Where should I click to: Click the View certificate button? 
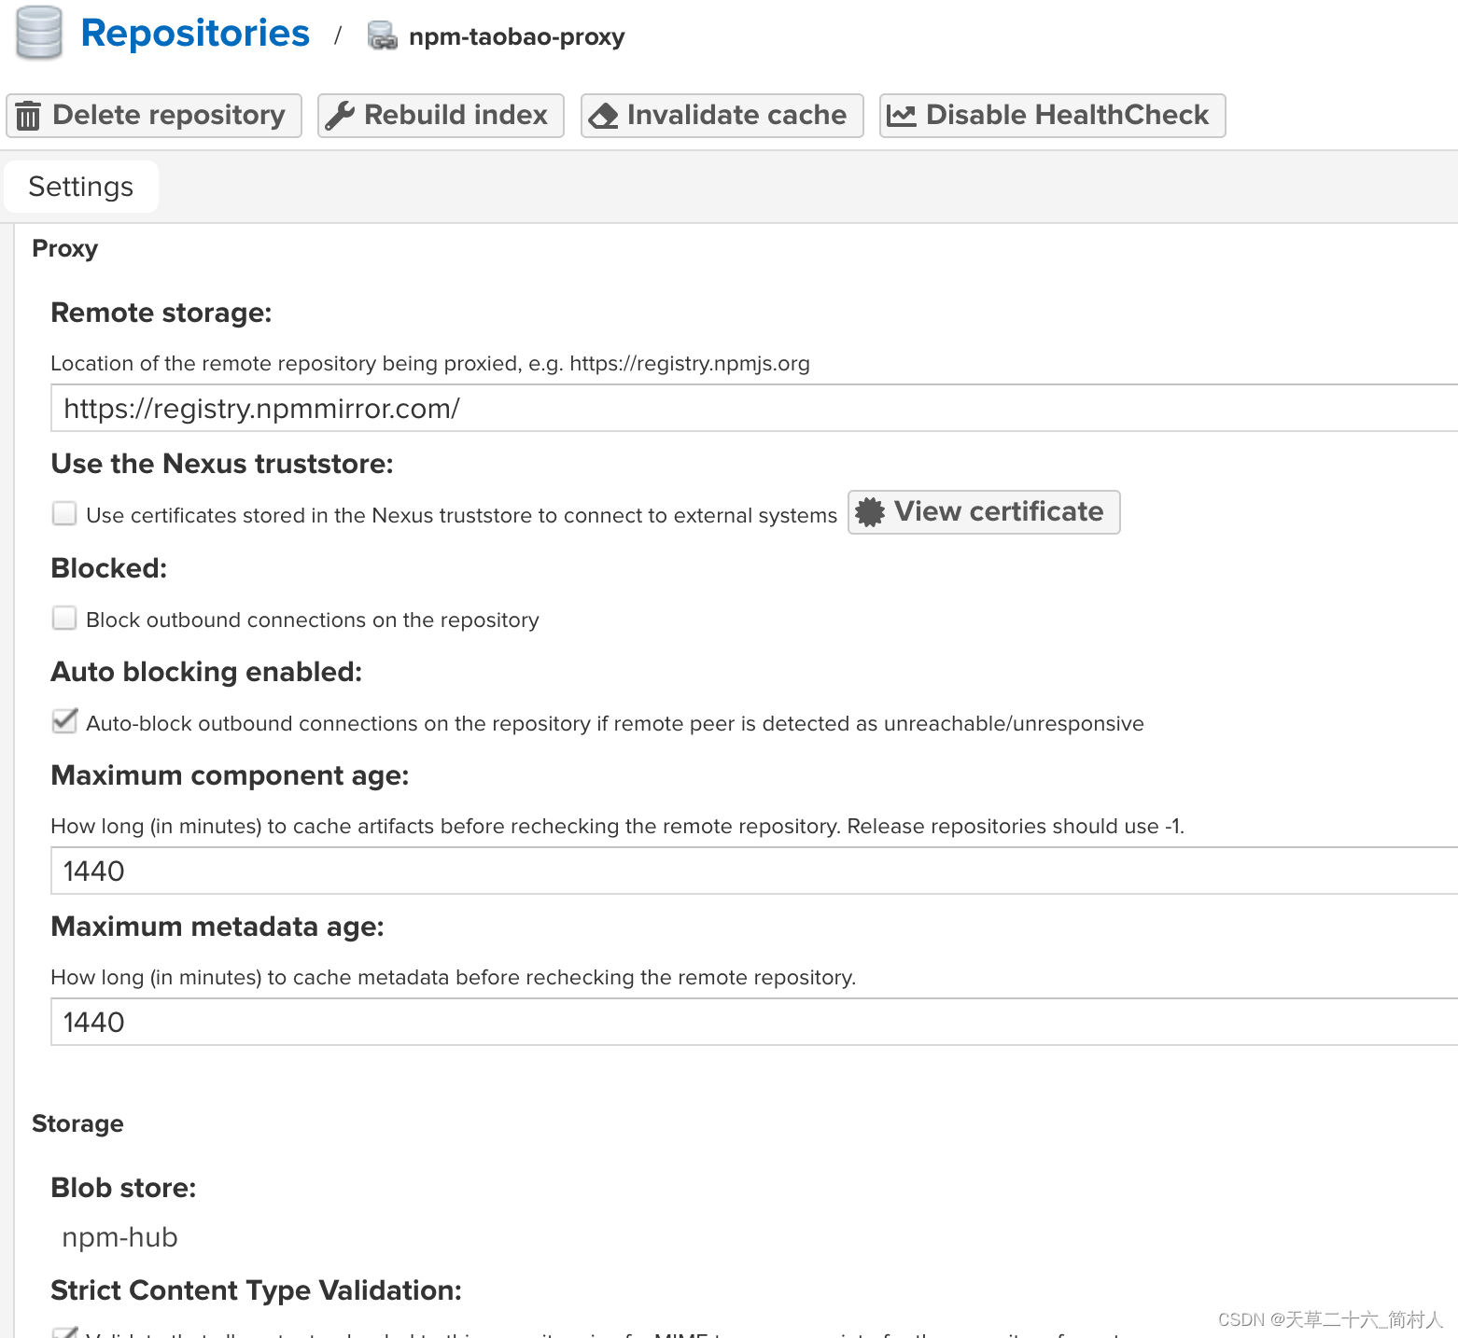[984, 512]
